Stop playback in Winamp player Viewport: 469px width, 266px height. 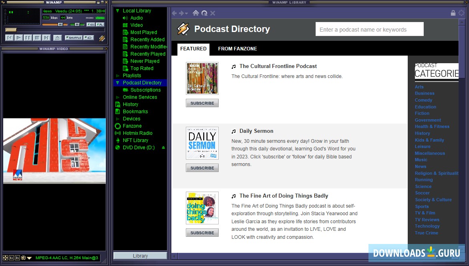coord(37,38)
